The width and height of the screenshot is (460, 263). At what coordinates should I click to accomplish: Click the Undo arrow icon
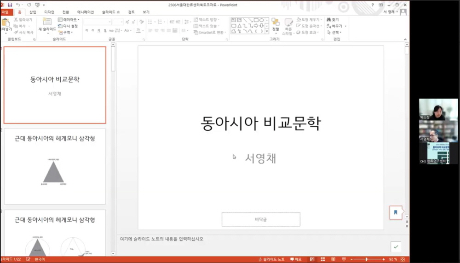click(18, 5)
